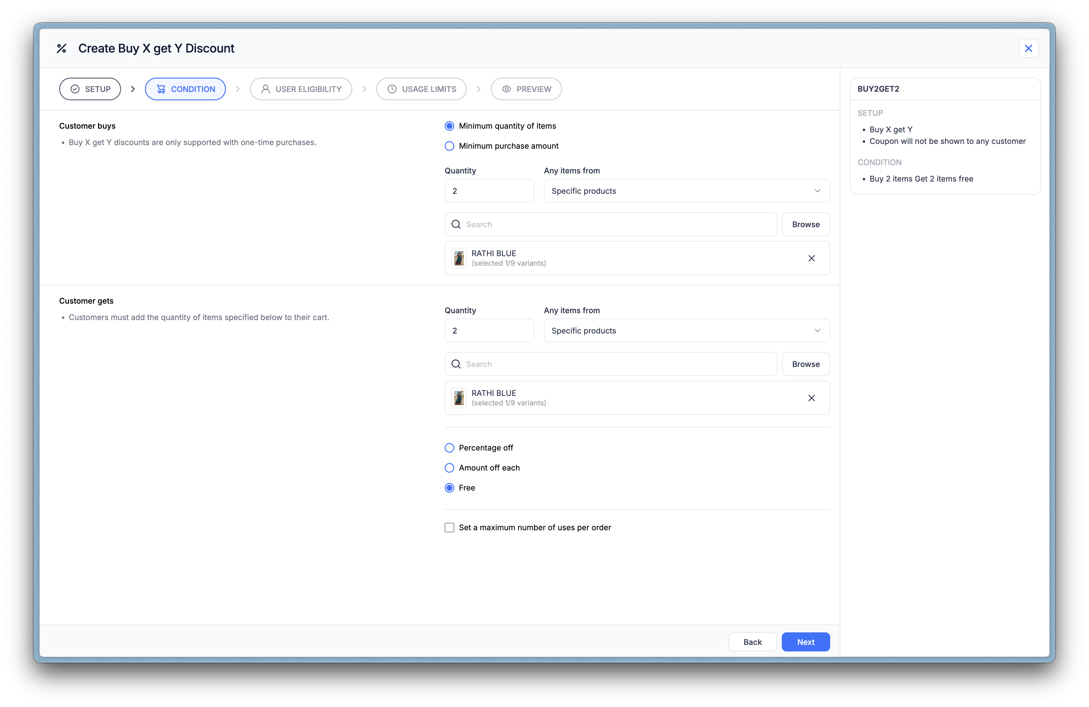Select the Amount off each option
This screenshot has width=1089, height=707.
pyautogui.click(x=449, y=468)
